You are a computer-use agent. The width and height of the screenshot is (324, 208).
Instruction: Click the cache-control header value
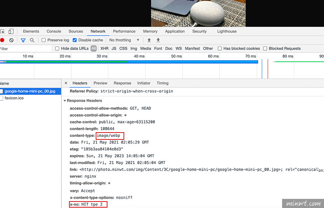point(127,122)
